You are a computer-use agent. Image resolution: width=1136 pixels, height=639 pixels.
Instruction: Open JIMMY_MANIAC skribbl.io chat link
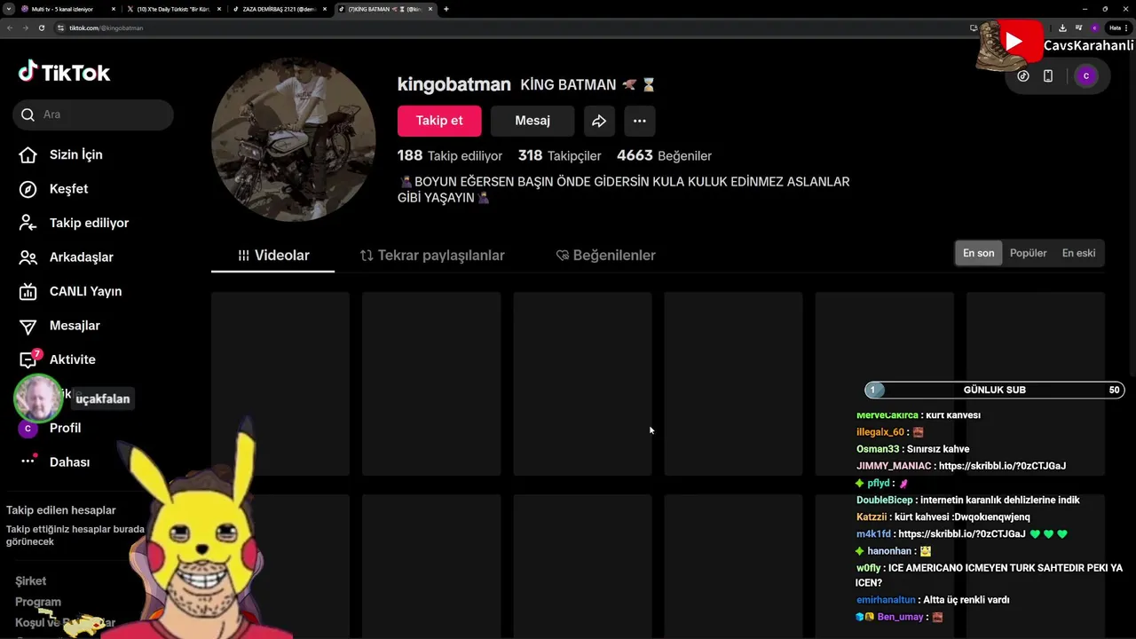click(1002, 466)
